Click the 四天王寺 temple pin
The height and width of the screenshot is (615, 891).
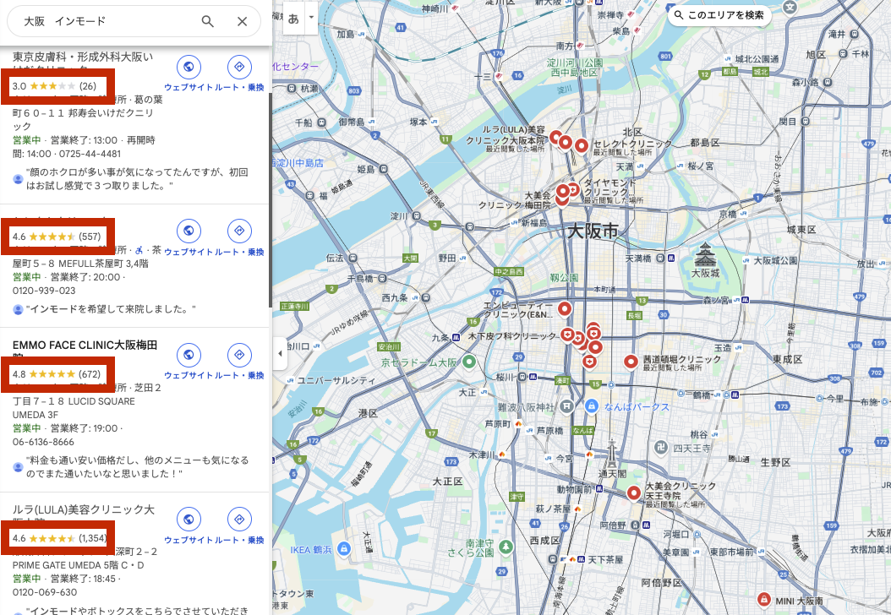[661, 448]
